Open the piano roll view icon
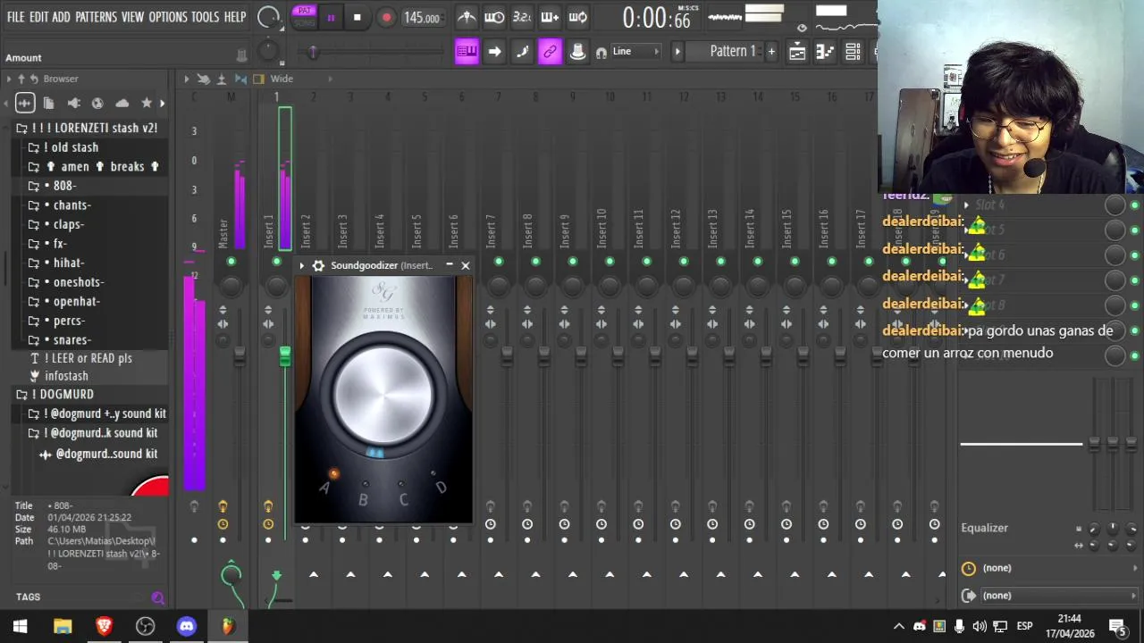The image size is (1144, 643). tap(825, 52)
